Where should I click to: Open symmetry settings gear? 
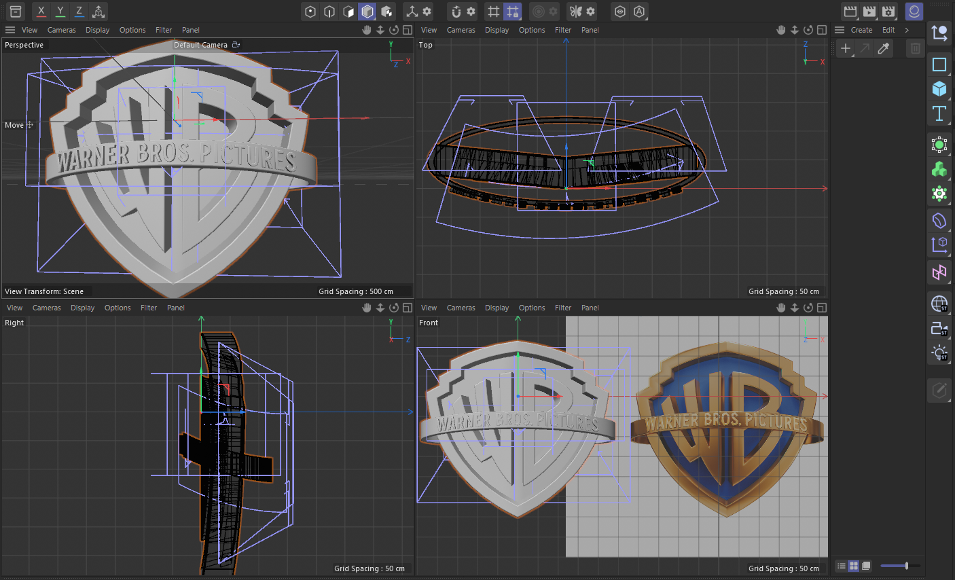point(590,11)
